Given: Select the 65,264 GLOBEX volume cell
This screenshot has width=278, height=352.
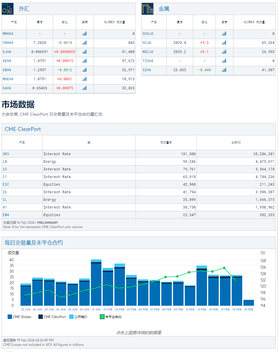Looking at the screenshot, I should coord(267,43).
